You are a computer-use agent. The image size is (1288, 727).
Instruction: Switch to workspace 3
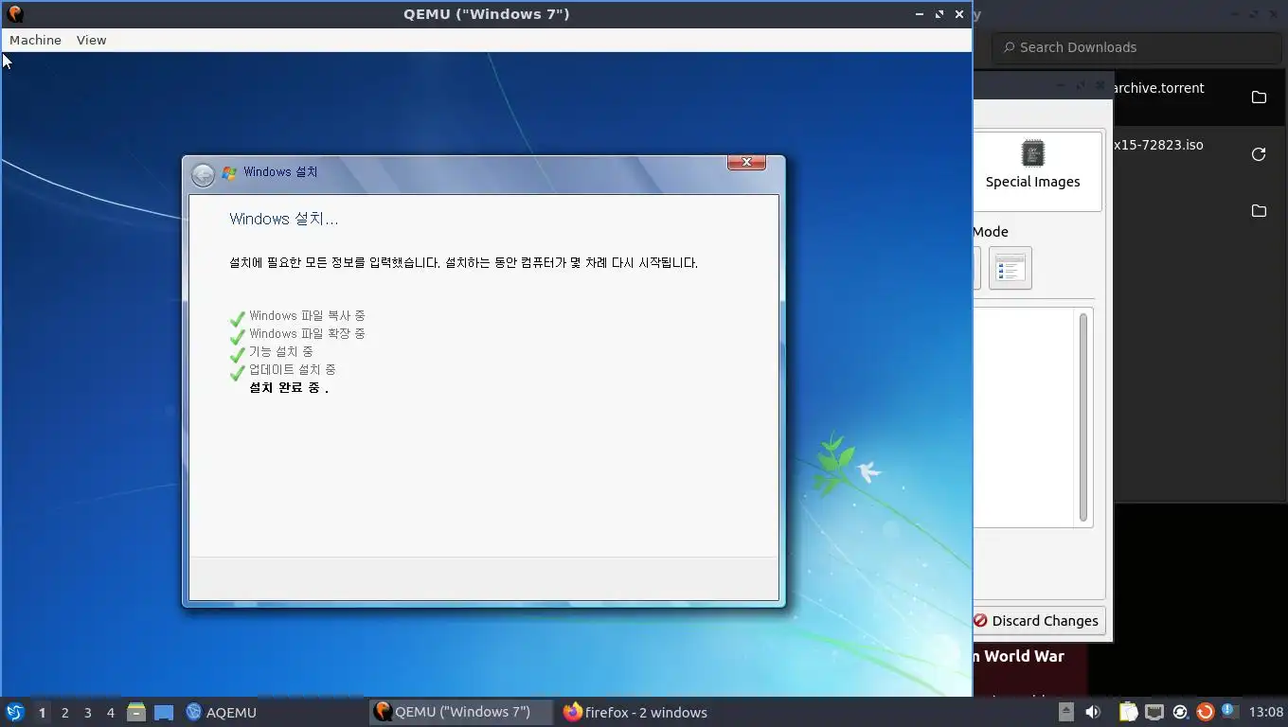87,713
